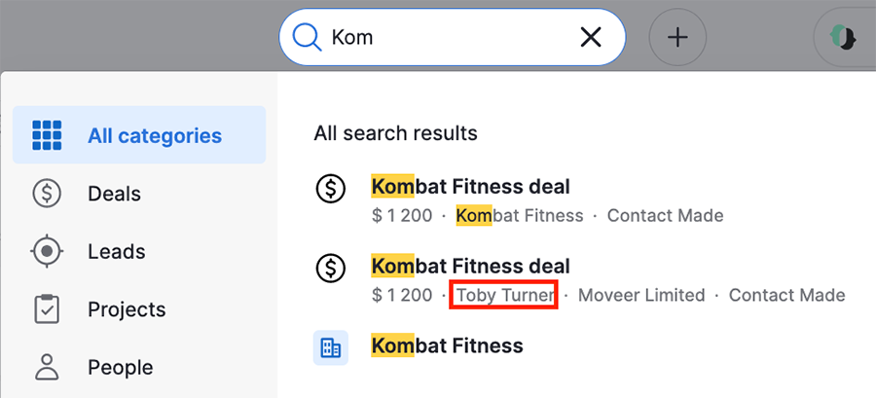The image size is (876, 398).
Task: Click the Projects clipboard icon
Action: [x=48, y=308]
